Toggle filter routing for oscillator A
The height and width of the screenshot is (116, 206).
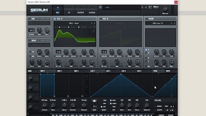click(x=146, y=50)
